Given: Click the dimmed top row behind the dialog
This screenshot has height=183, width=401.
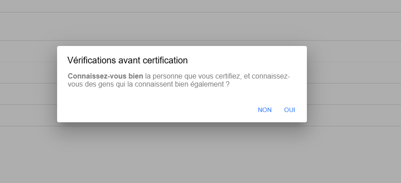Looking at the screenshot, I should pos(201,6).
